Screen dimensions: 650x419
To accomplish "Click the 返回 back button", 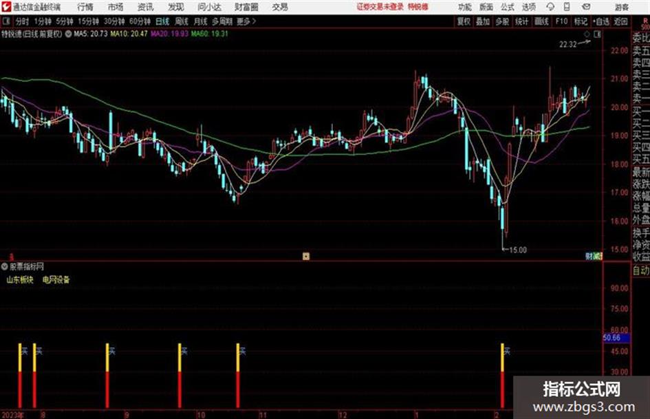I will click(620, 21).
